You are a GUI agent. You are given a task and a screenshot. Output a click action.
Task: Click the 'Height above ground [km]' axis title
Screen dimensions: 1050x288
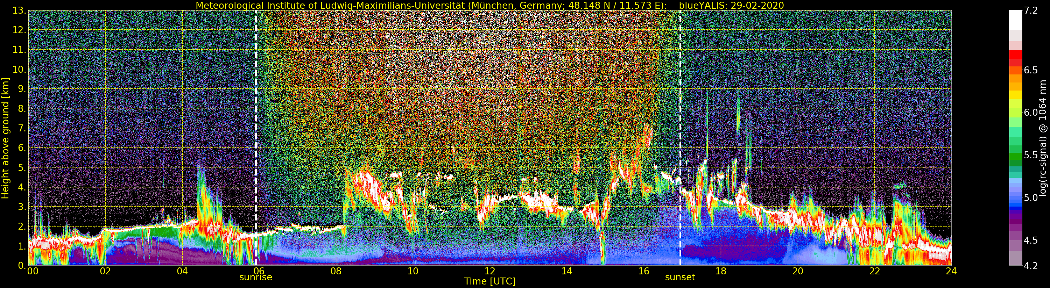click(x=5, y=138)
